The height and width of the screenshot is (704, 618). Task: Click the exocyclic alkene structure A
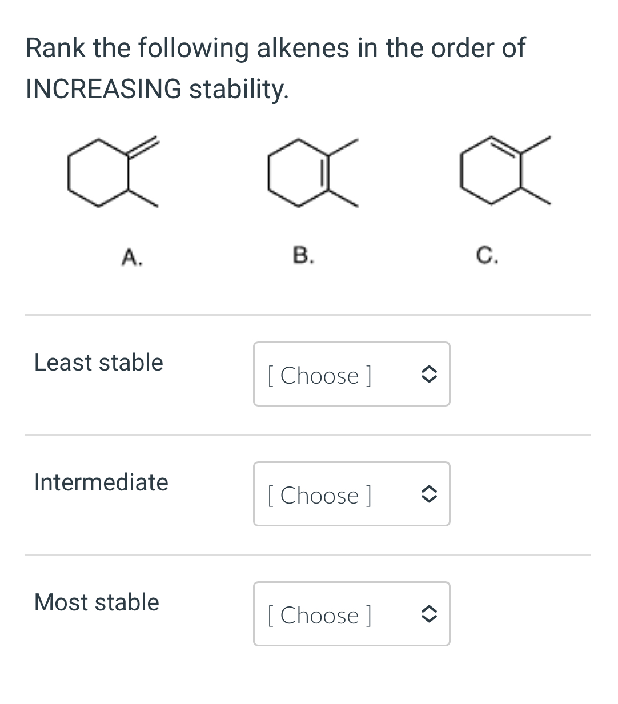[109, 171]
